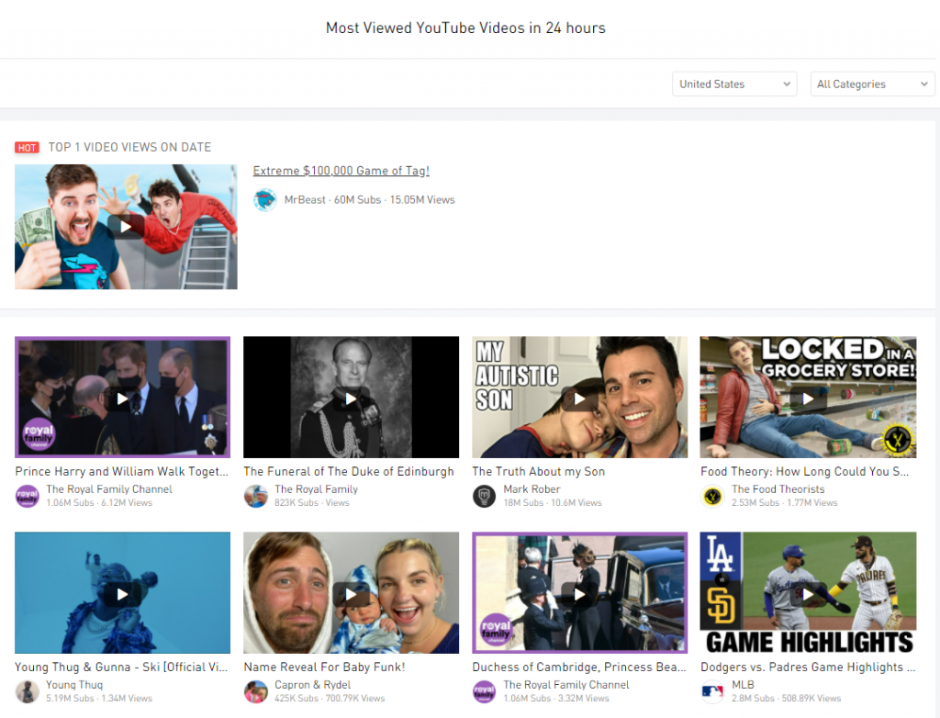Click The Food Theorists channel avatar

click(x=712, y=496)
